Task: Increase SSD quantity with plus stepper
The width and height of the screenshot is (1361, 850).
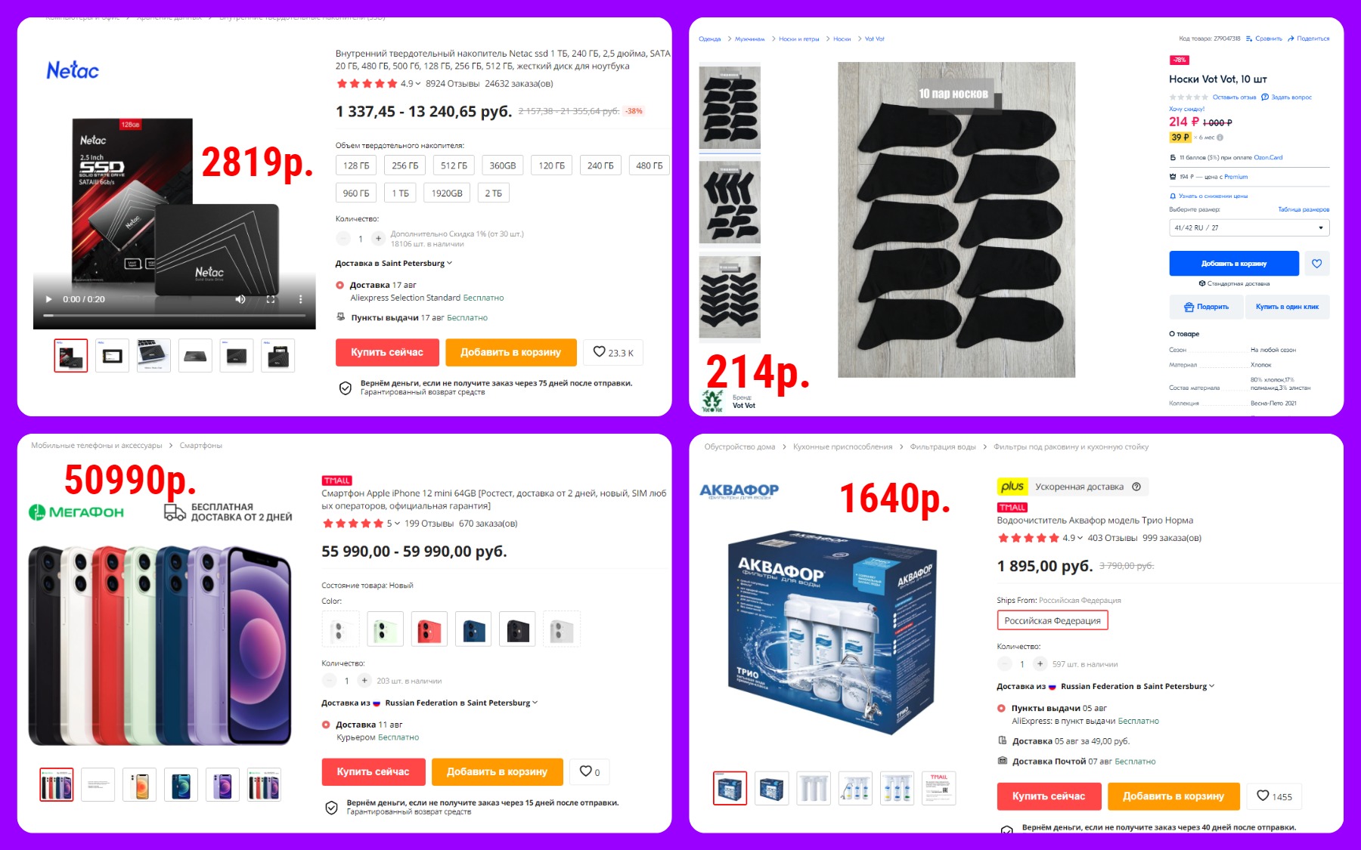Action: 378,239
